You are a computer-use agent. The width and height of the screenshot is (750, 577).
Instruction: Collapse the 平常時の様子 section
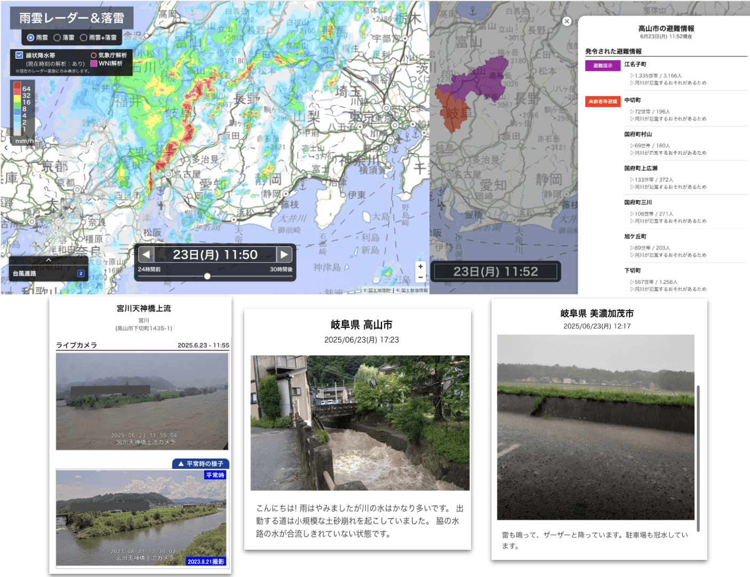201,464
